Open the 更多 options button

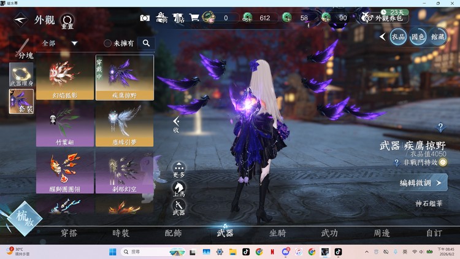178,170
